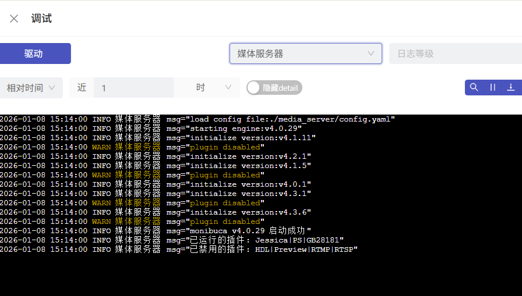Click the 调试 panel title
Screen dimensions: 522x296
pyautogui.click(x=41, y=19)
